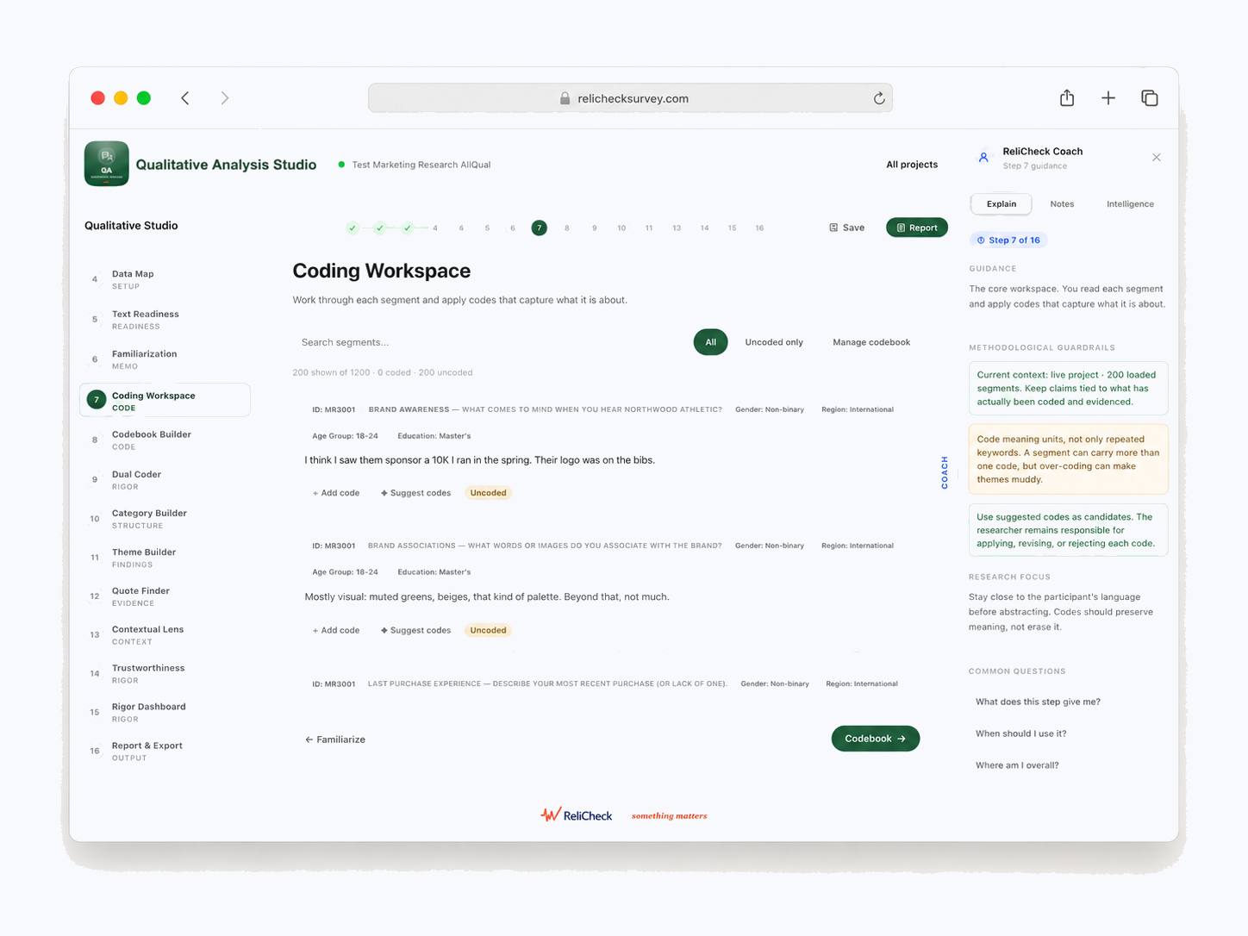The width and height of the screenshot is (1248, 936).
Task: Open the Safari share icon
Action: point(1067,97)
